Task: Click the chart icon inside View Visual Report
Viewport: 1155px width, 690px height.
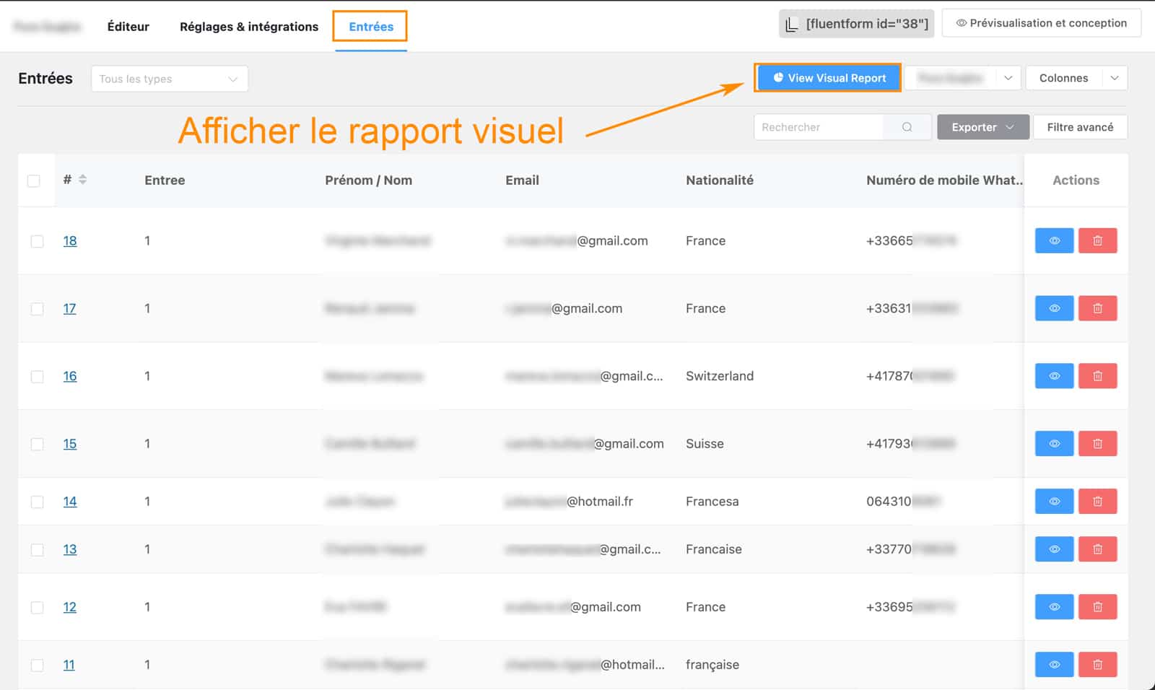Action: (x=777, y=78)
